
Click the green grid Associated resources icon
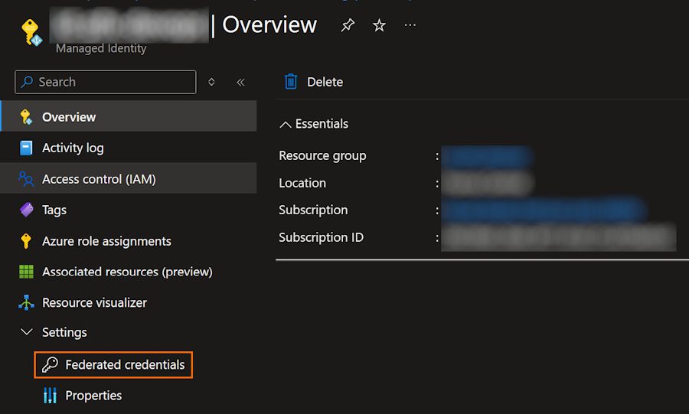(26, 272)
